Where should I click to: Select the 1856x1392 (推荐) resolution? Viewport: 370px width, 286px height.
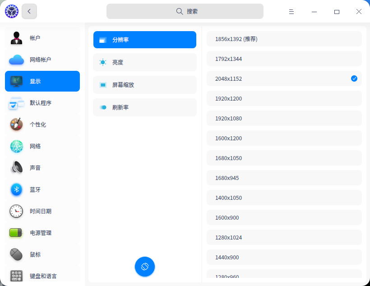pyautogui.click(x=284, y=39)
